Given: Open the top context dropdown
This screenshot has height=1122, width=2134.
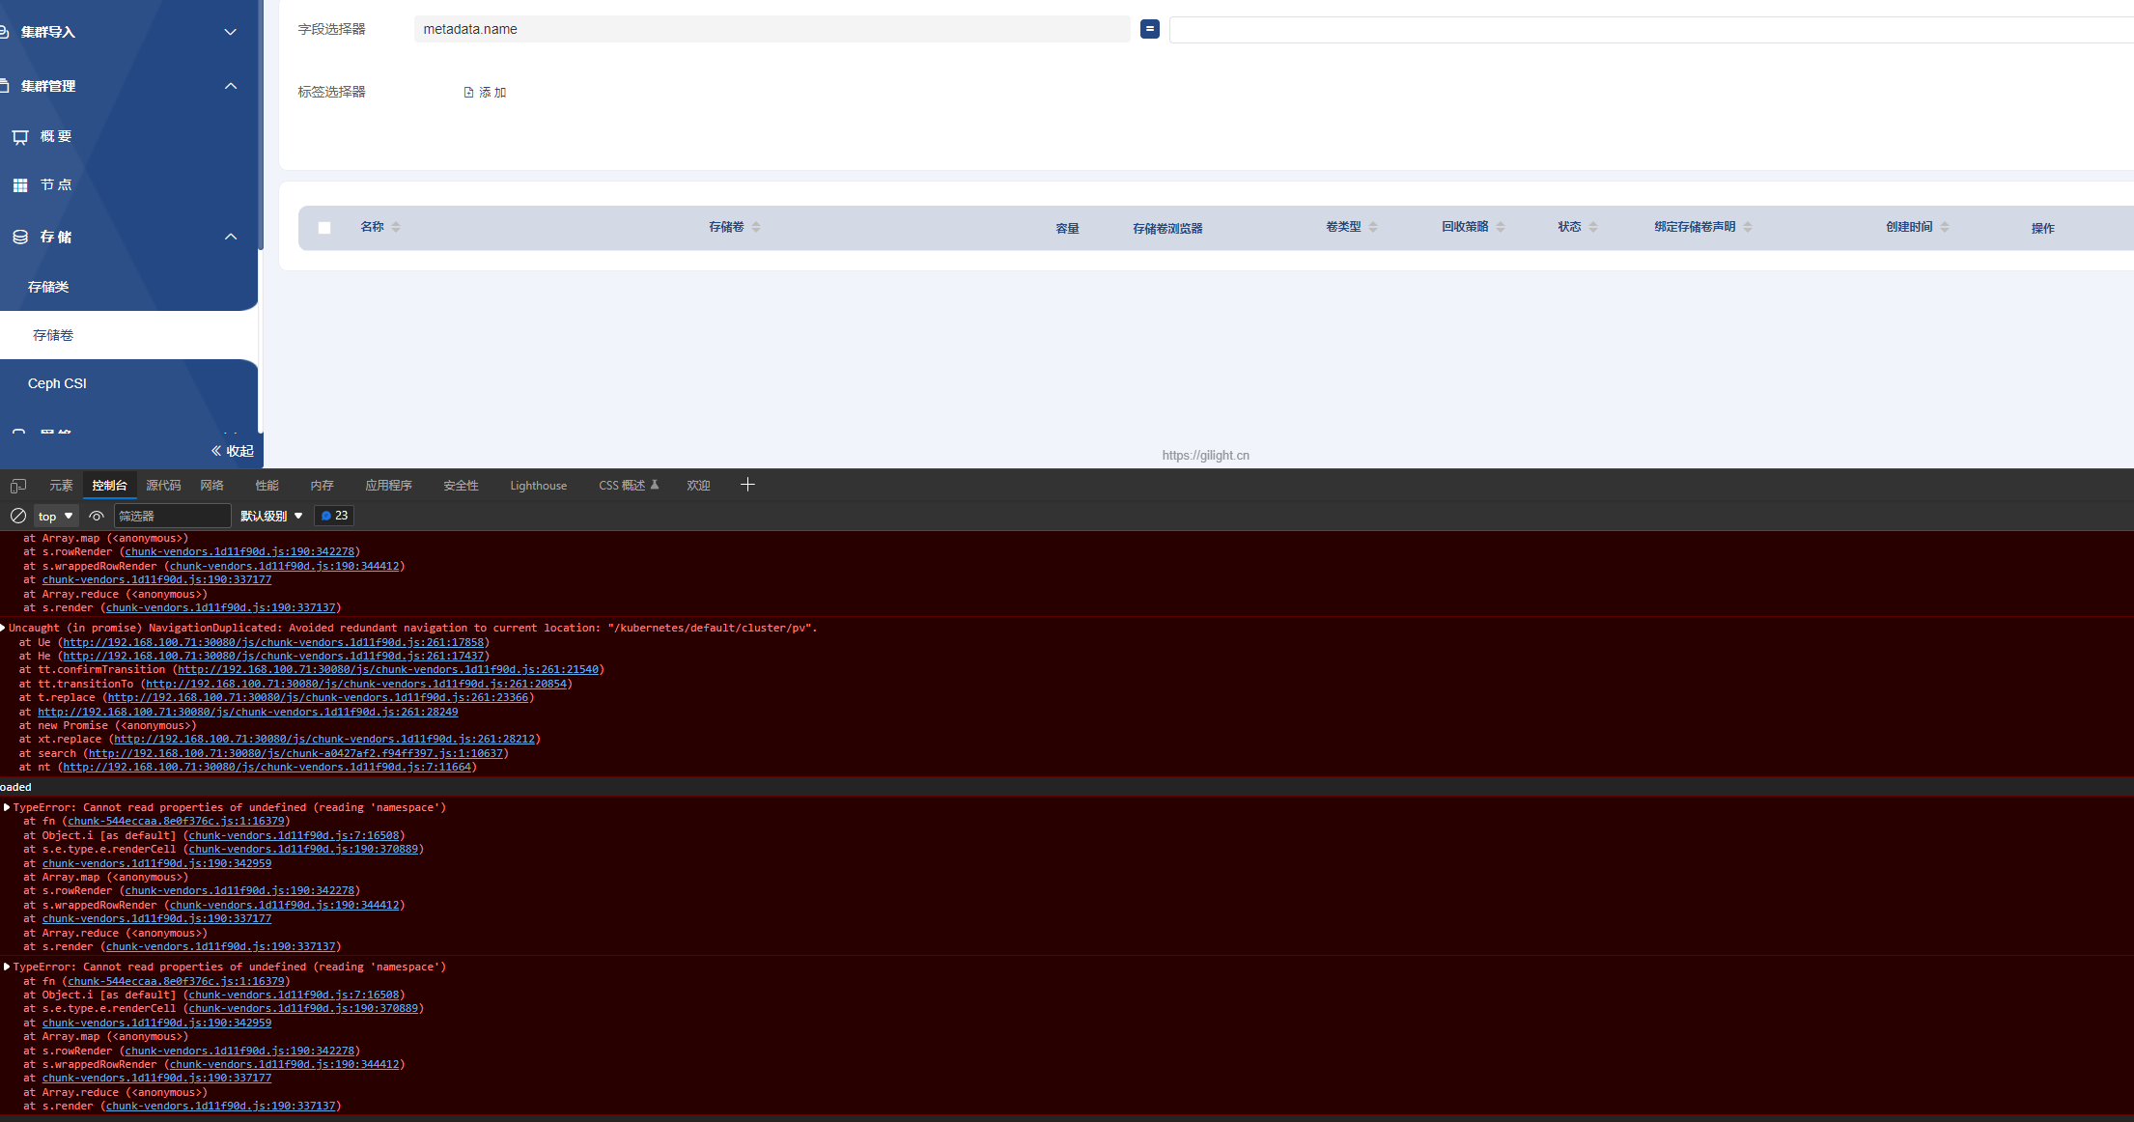Looking at the screenshot, I should (55, 516).
